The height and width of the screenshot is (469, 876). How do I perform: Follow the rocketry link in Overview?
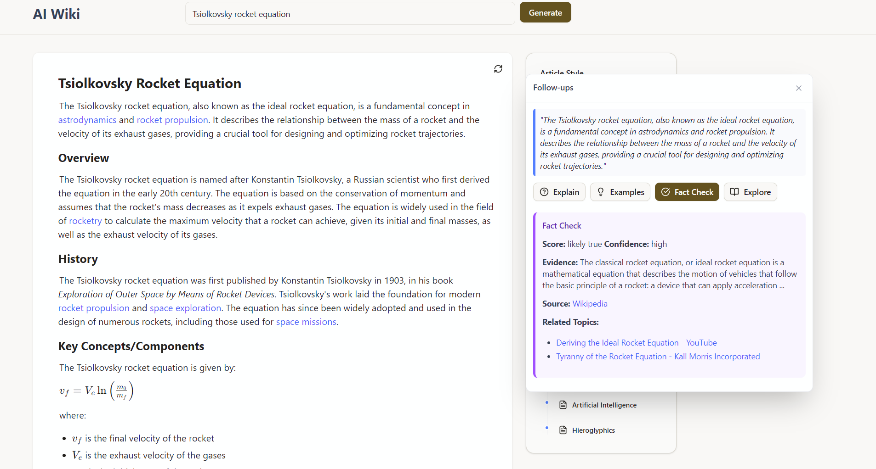tap(85, 221)
